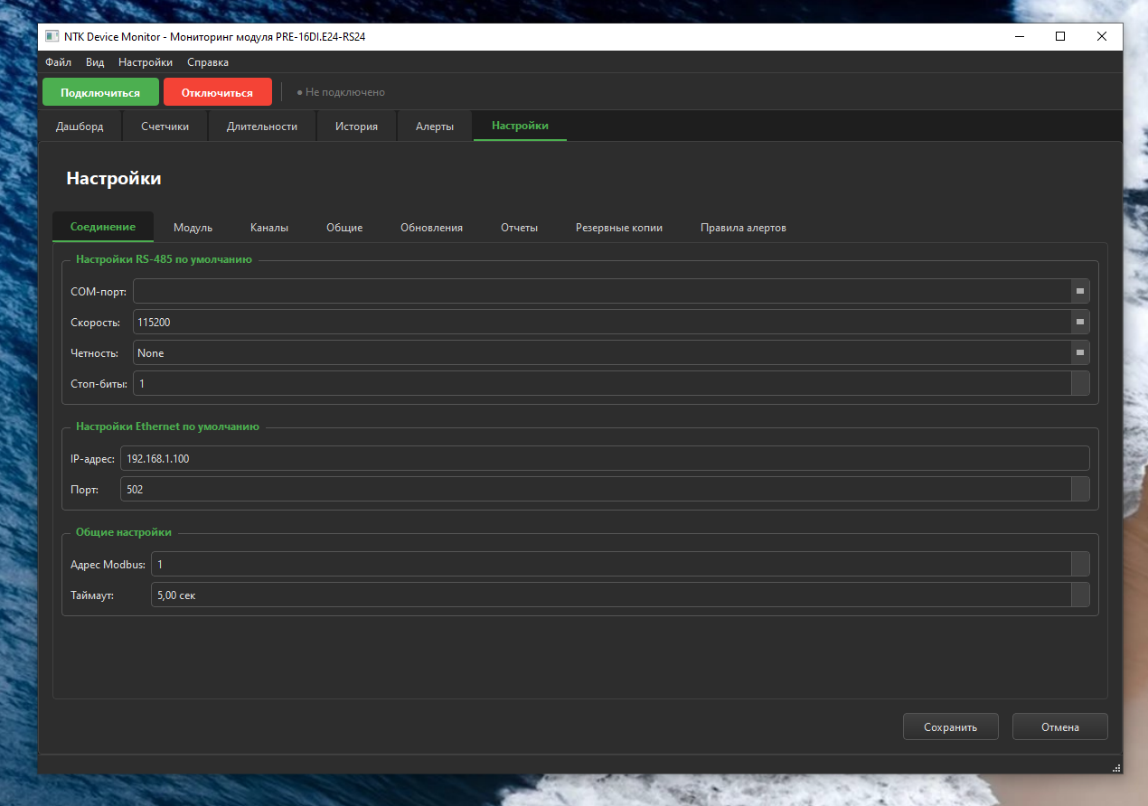This screenshot has height=806, width=1148.
Task: Select the Соединение settings tab
Action: pos(103,227)
